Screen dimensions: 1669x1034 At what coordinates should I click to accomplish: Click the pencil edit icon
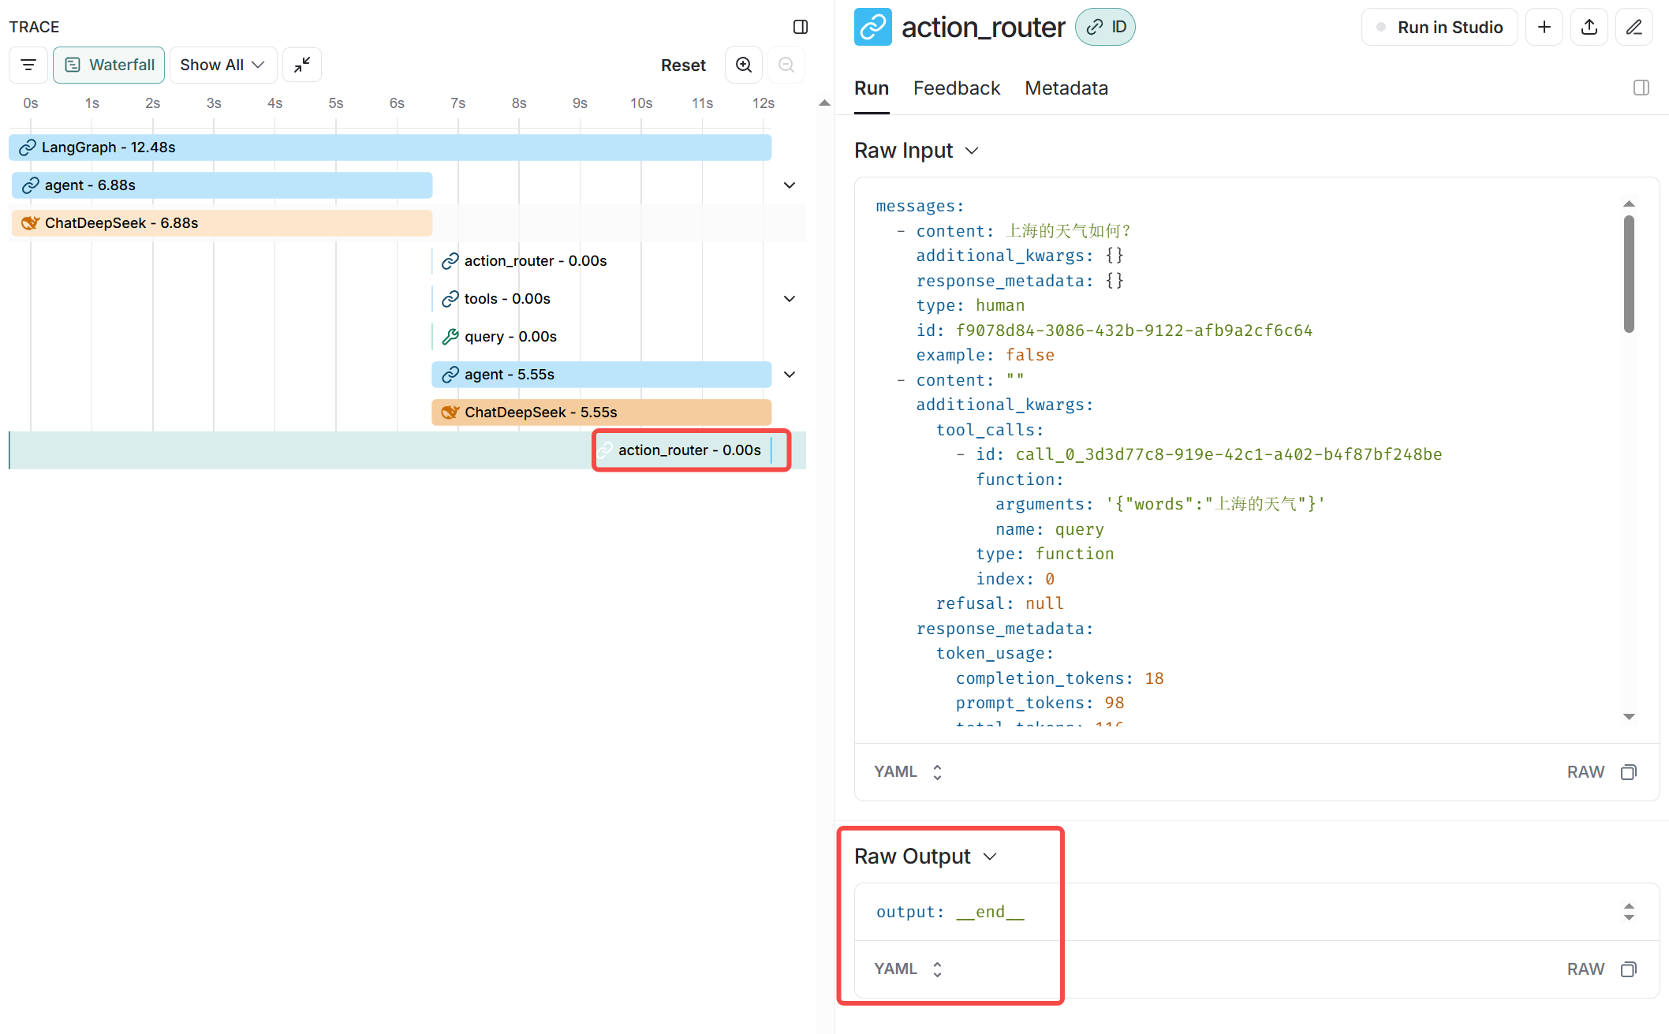[x=1634, y=27]
